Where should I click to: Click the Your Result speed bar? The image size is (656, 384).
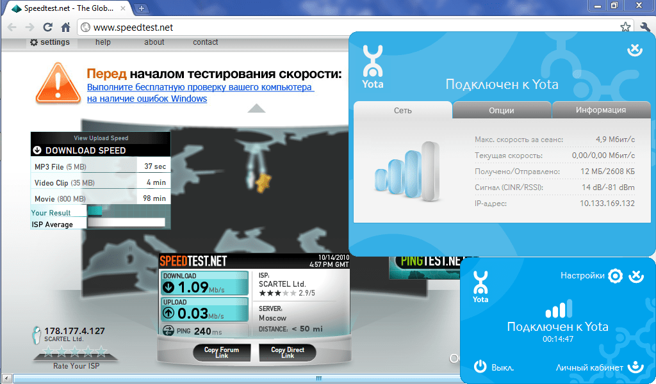95,211
